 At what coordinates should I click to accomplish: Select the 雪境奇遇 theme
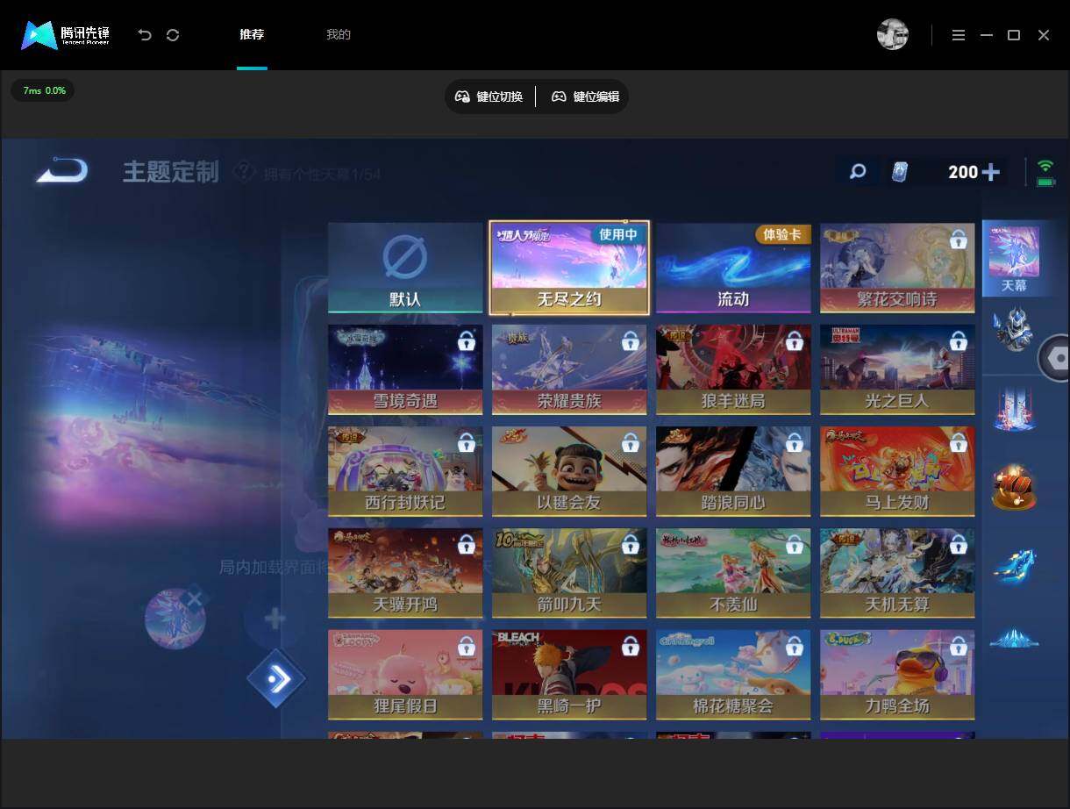[405, 369]
